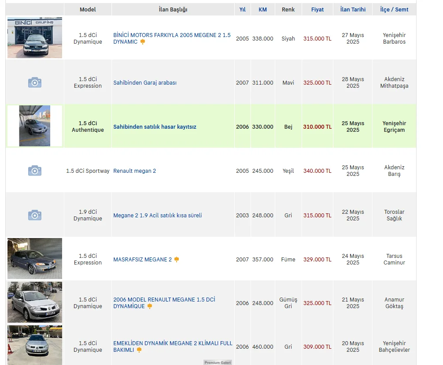
Task: Click the Toroslar Sağlık location
Action: pos(394,215)
